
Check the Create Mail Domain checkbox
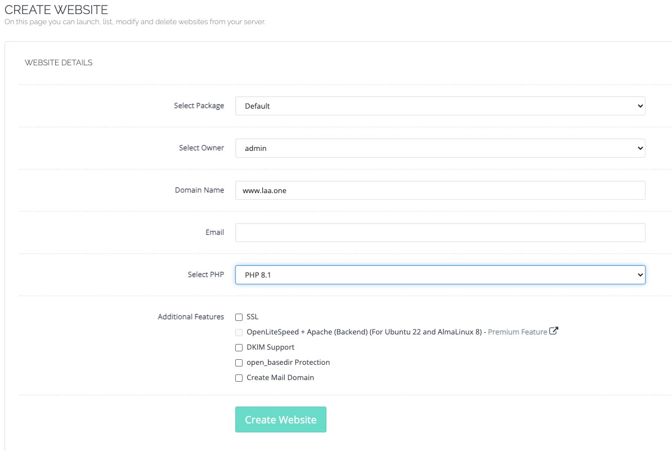tap(239, 378)
